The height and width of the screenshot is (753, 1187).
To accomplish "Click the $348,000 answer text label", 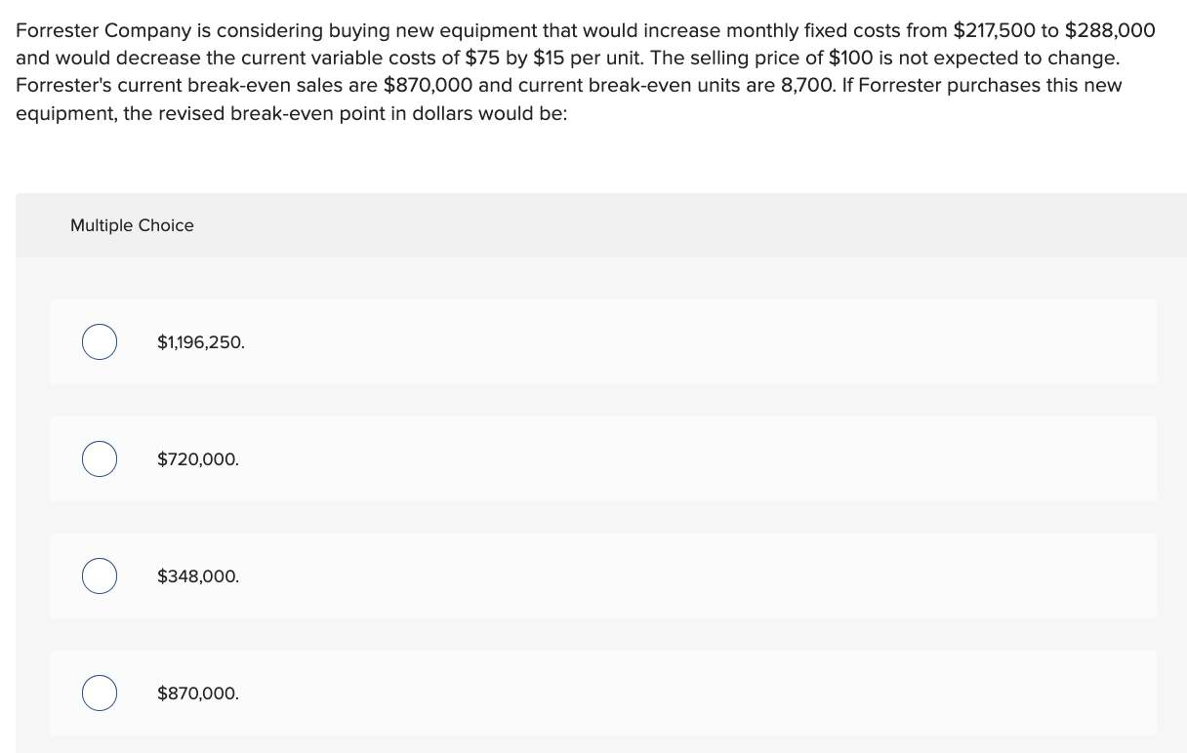I will (x=197, y=576).
